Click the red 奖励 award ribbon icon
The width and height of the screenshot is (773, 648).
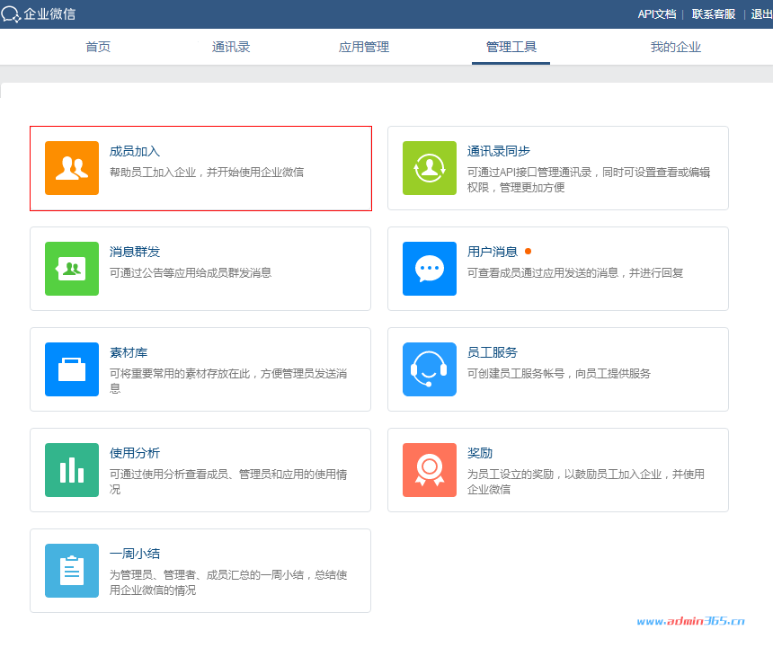tap(430, 470)
